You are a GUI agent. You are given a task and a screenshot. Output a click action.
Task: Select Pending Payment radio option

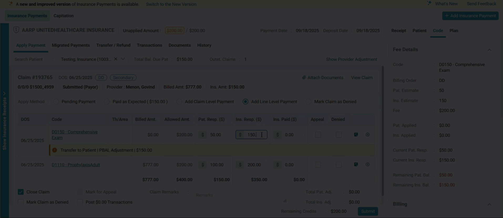56,102
